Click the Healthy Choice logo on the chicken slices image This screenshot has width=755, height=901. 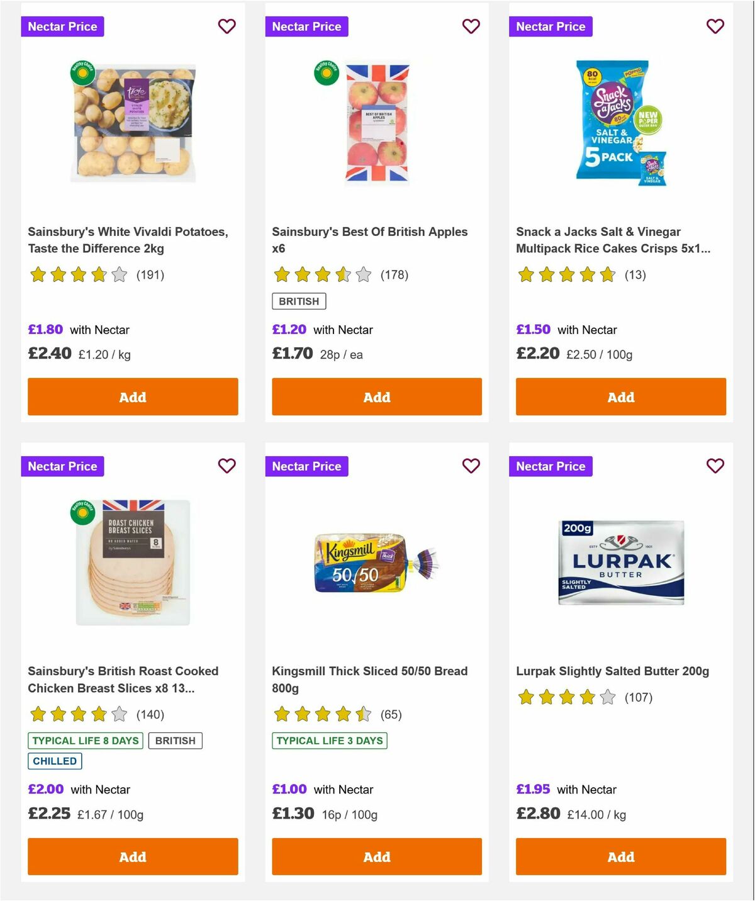point(82,513)
